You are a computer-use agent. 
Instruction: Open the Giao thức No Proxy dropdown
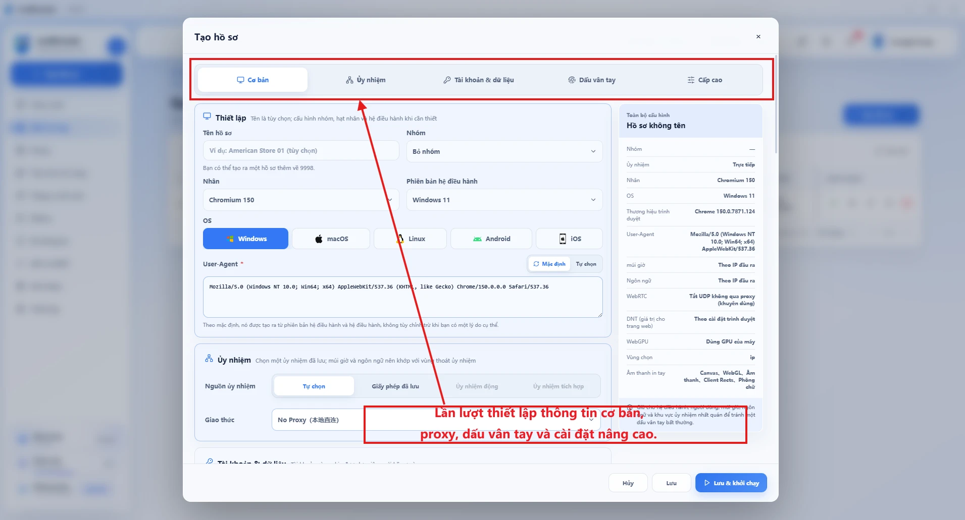(x=436, y=420)
